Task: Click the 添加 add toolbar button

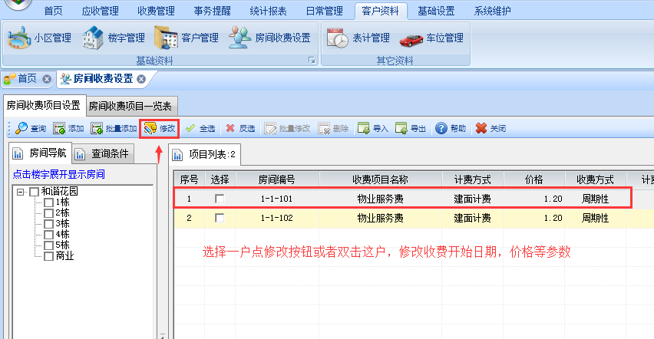Action: (68, 128)
